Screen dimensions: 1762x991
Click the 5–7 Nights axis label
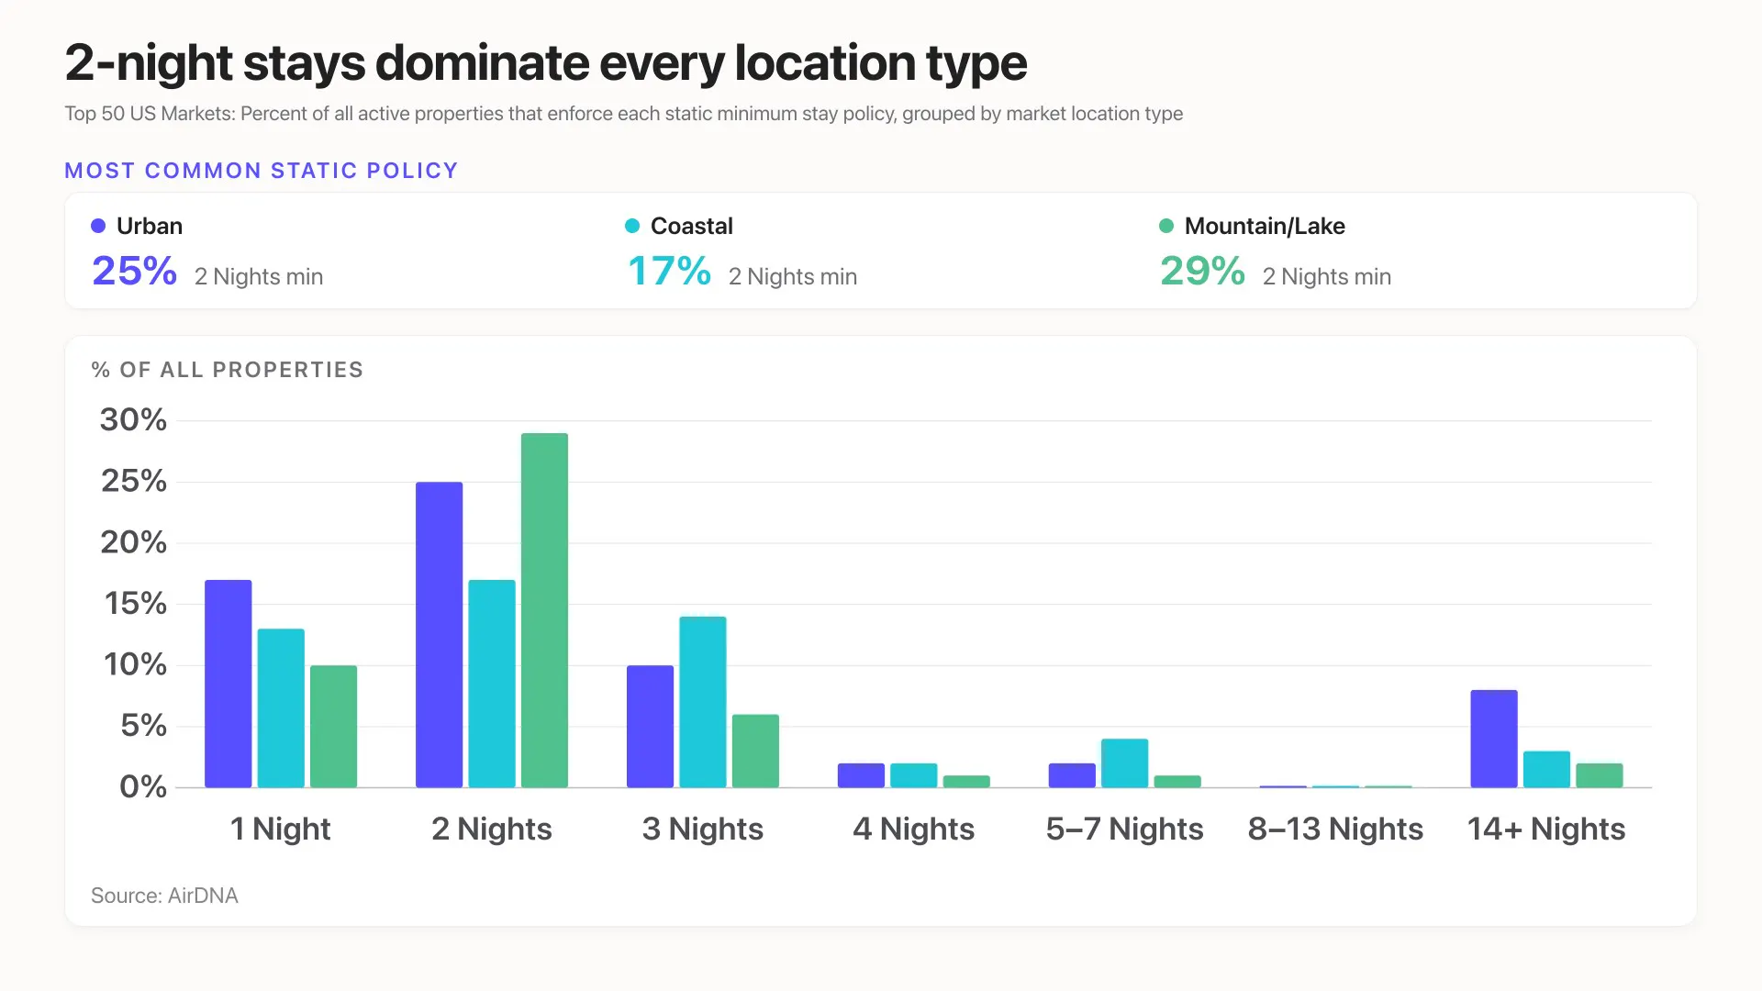pyautogui.click(x=1125, y=829)
